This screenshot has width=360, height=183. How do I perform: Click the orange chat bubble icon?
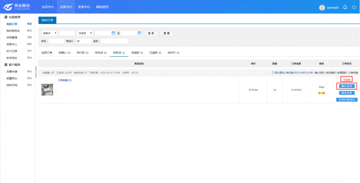[x=319, y=93]
